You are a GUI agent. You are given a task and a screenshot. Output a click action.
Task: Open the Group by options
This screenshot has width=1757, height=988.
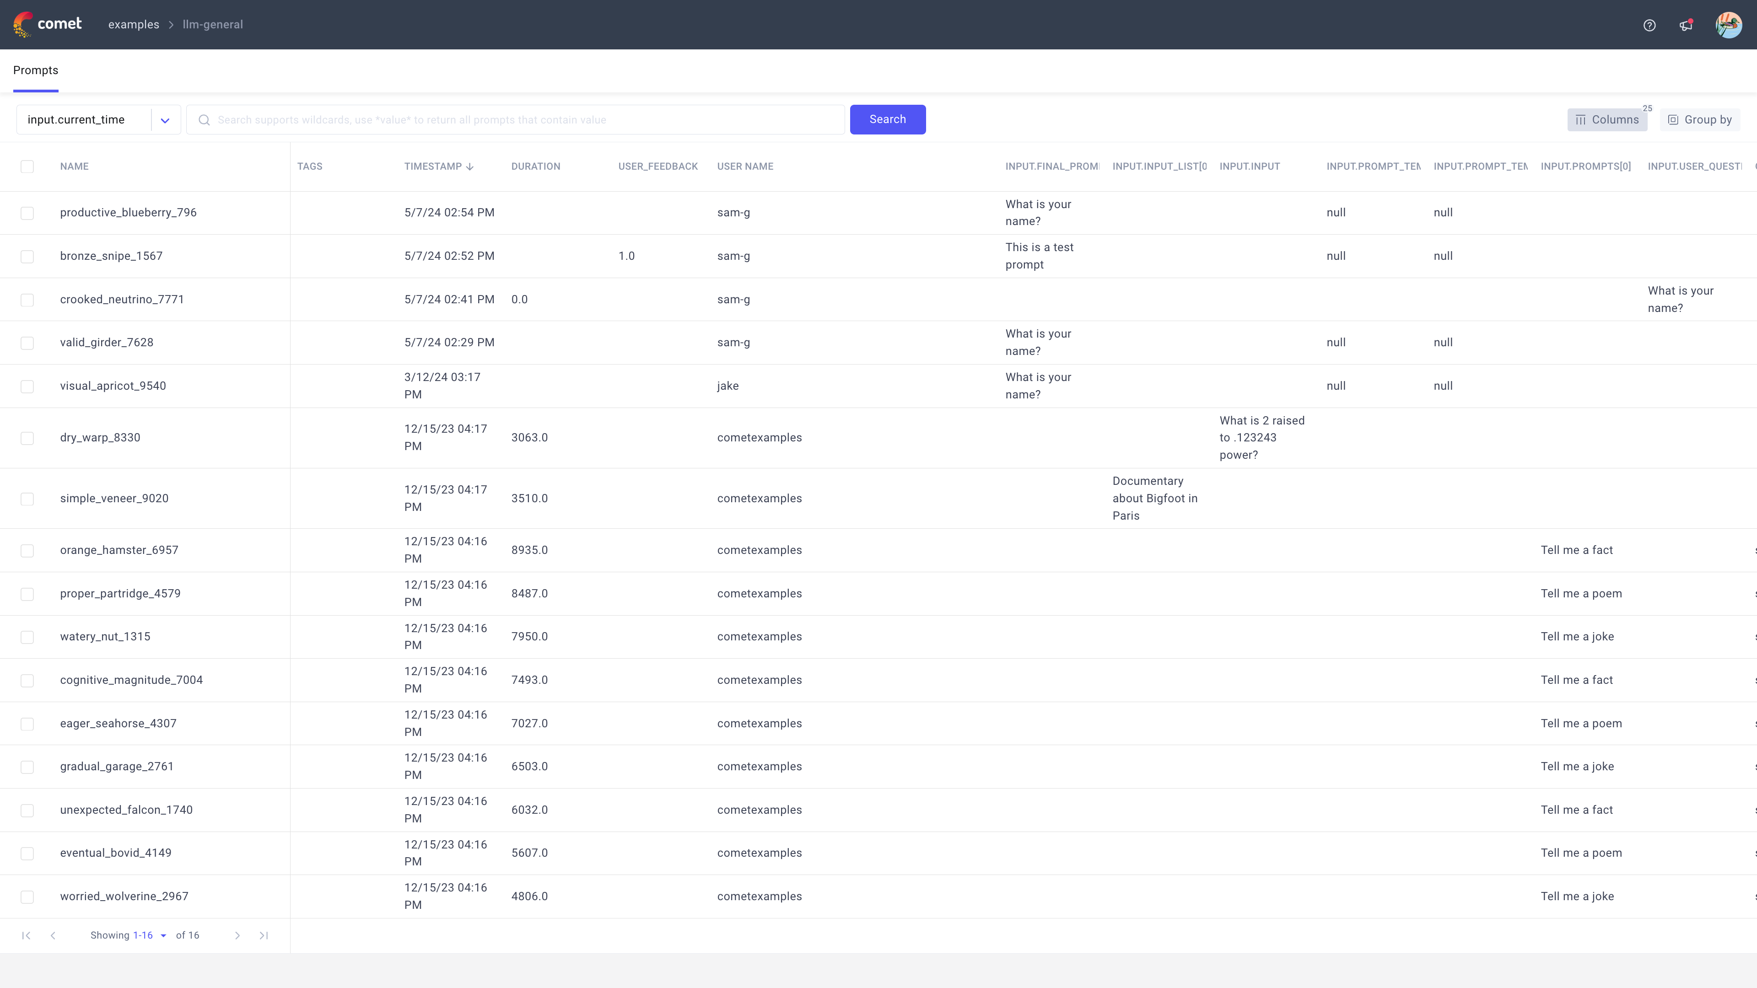[x=1700, y=120]
